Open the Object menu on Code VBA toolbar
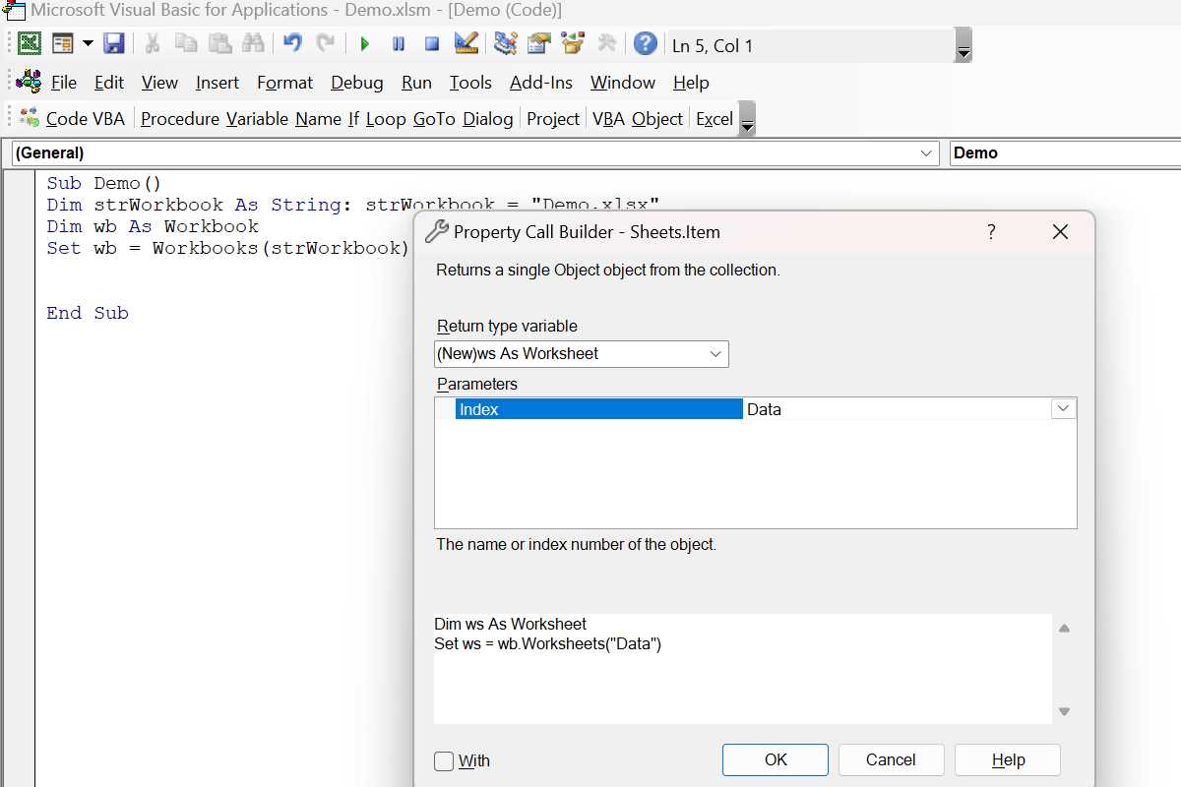Image resolution: width=1181 pixels, height=787 pixels. coord(657,118)
